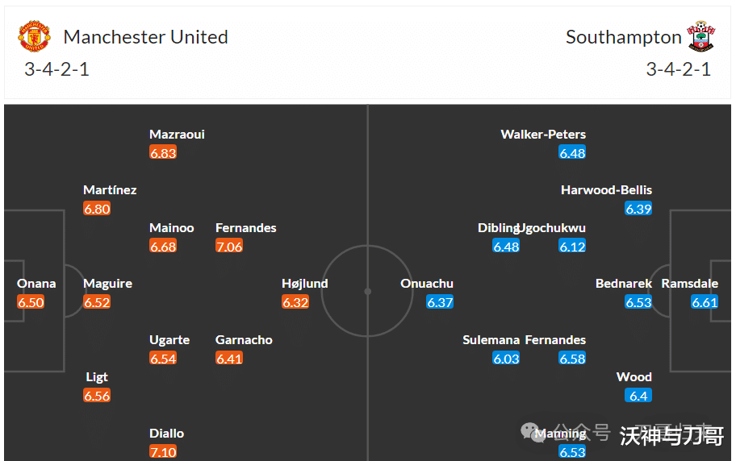This screenshot has width=736, height=461.
Task: Open the Southampton team name link
Action: [623, 37]
